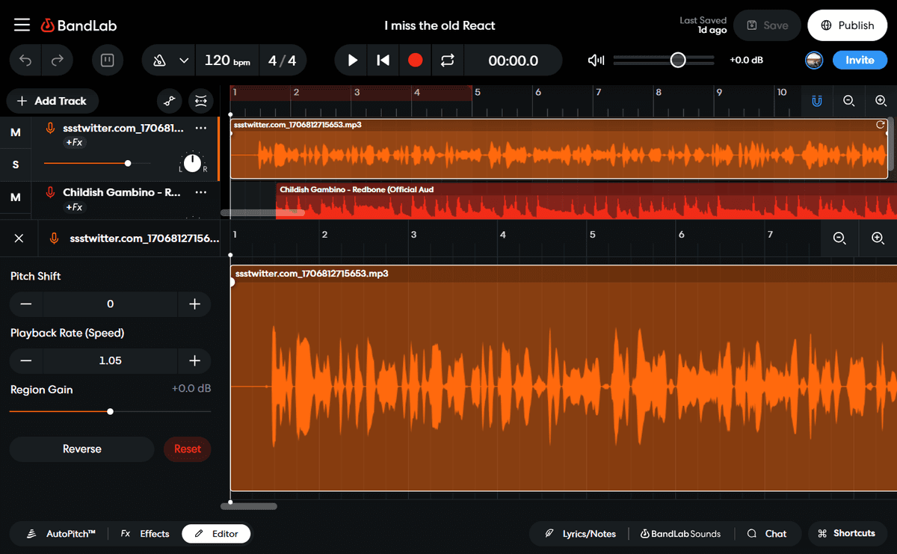Open the 4/4 time signature selector

(x=283, y=61)
